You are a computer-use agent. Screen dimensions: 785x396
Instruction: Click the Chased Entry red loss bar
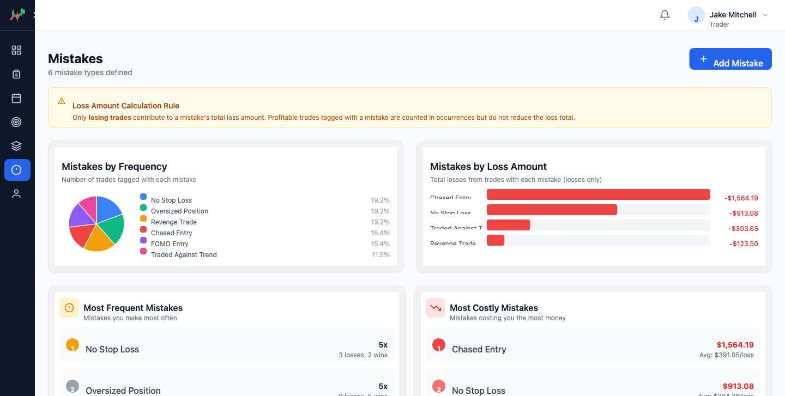(x=598, y=194)
